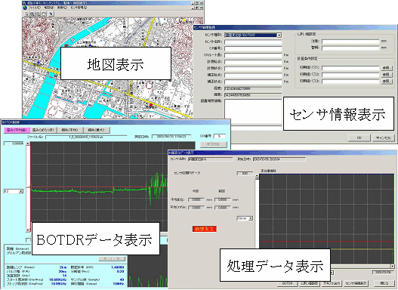Select the hand pan tool in map toolbar
This screenshot has height=290, width=398.
44,14
